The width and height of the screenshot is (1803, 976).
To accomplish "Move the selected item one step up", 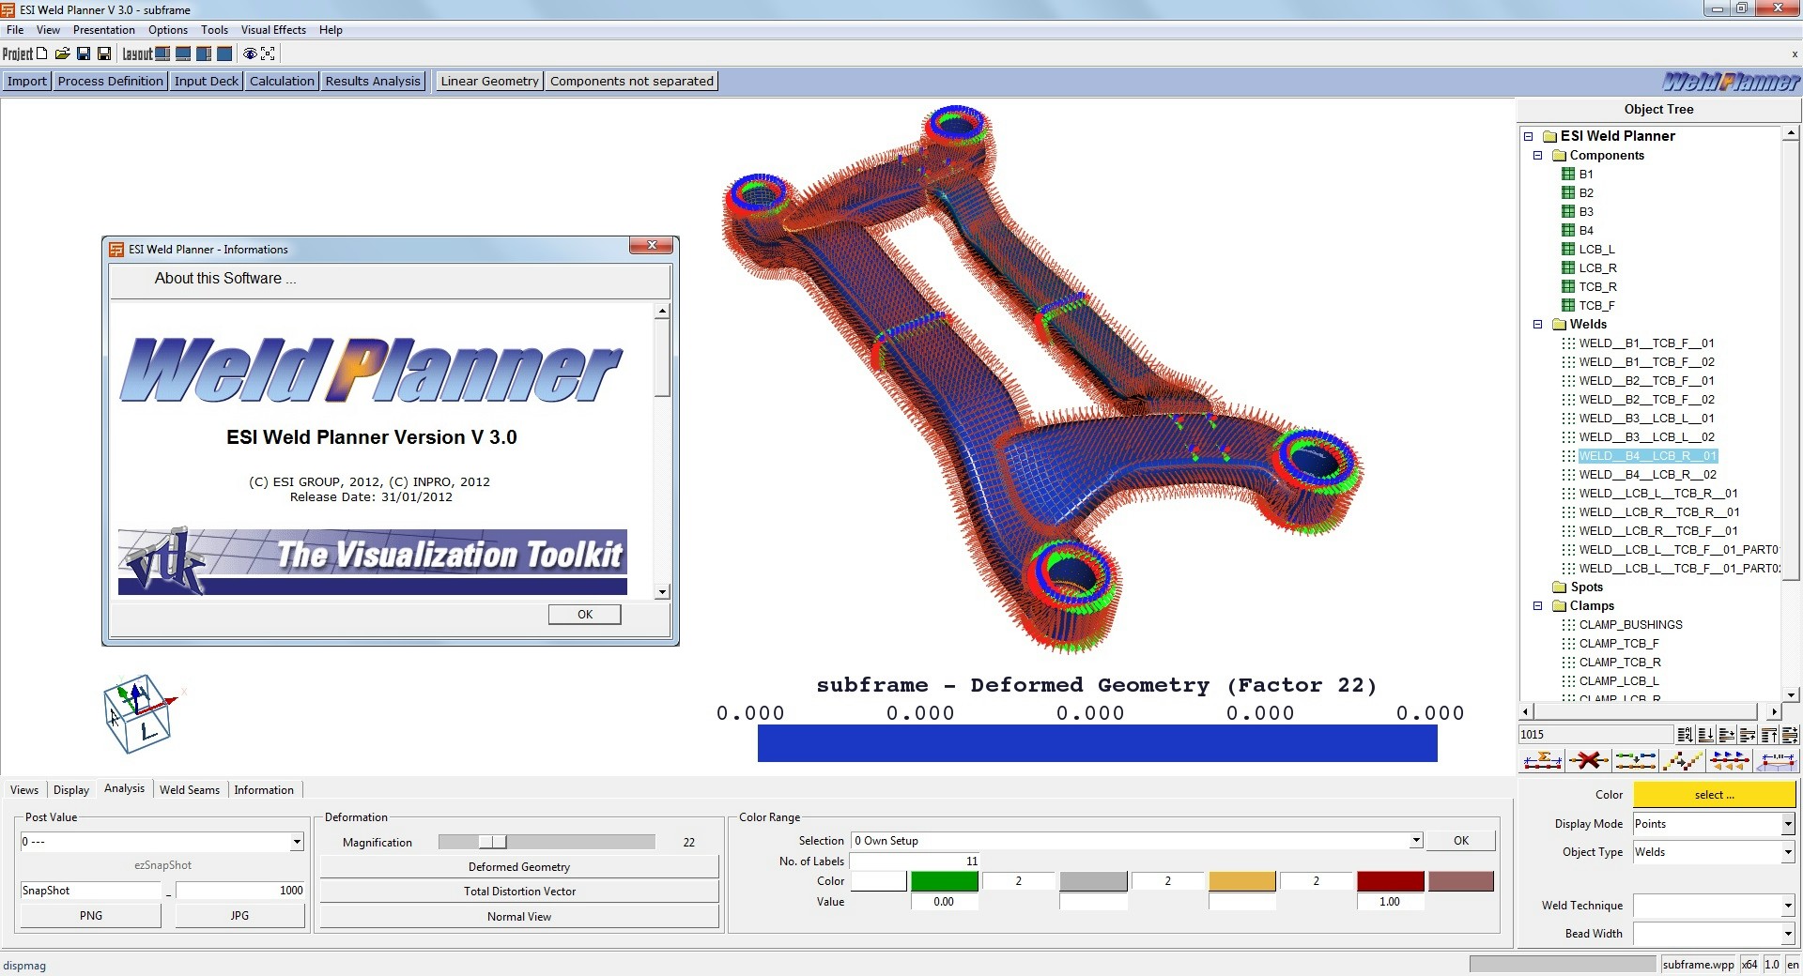I will click(1747, 734).
